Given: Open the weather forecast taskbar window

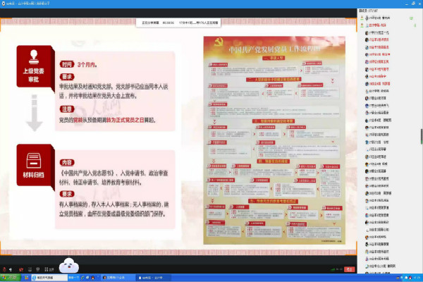Looking at the screenshot, I should 49,277.
